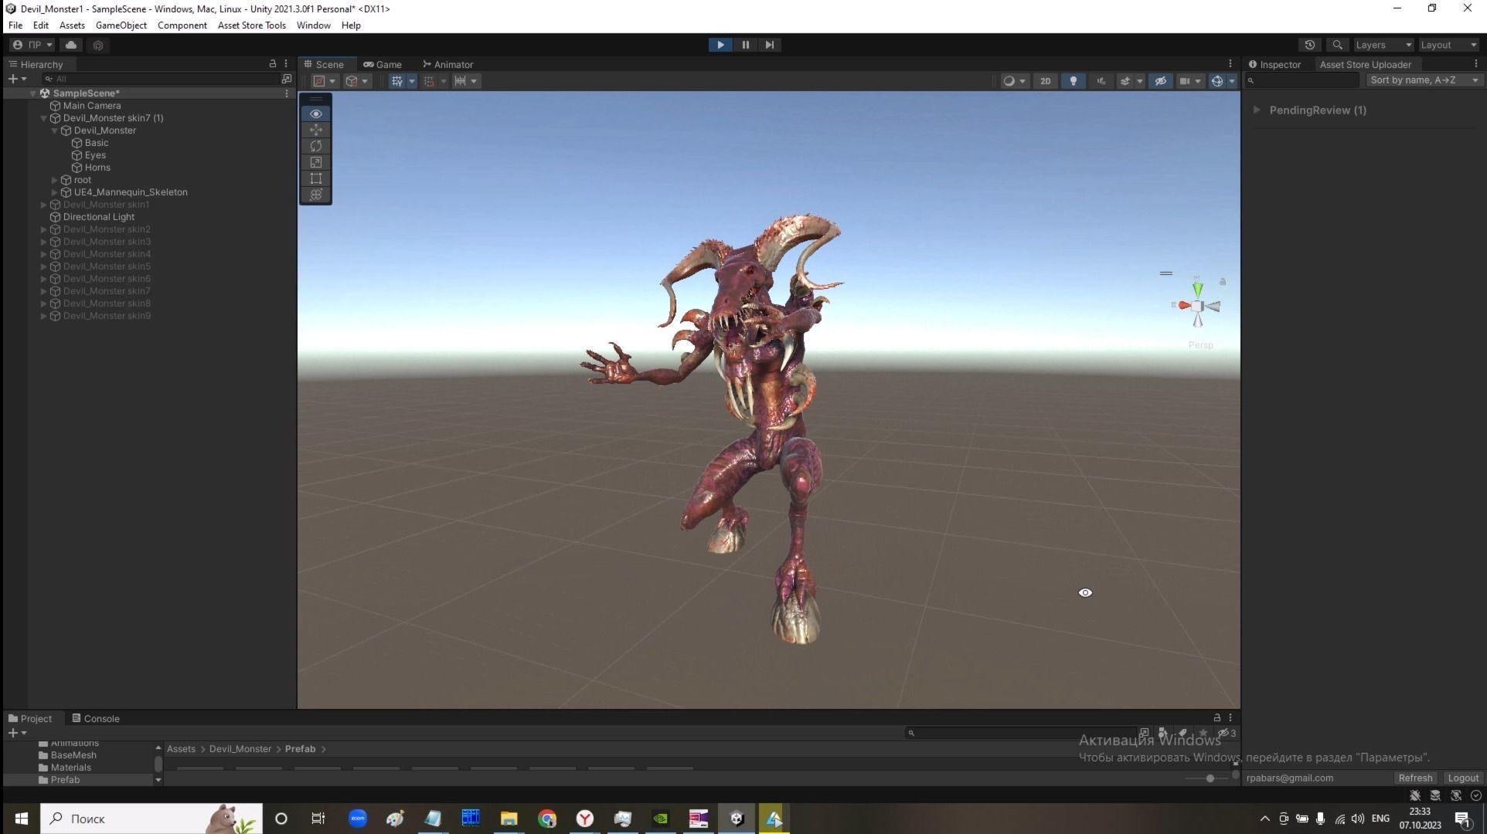Toggle scene audio mute button

1101,81
